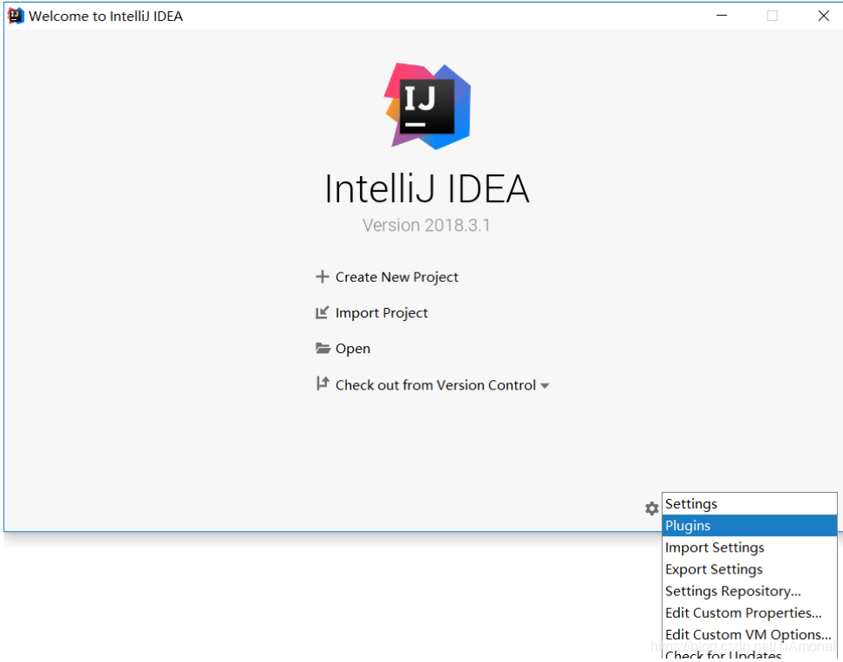Open the Configure gear icon
The image size is (843, 662).
click(651, 508)
